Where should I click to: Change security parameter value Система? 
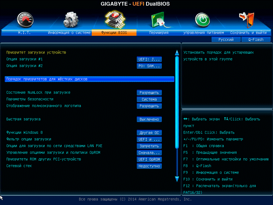point(149,99)
